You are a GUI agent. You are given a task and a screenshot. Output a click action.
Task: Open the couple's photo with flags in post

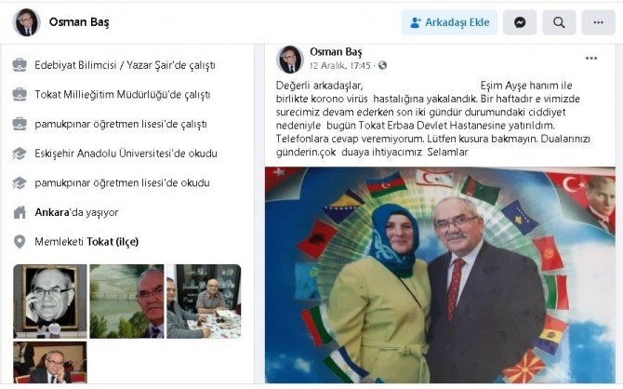point(440,275)
